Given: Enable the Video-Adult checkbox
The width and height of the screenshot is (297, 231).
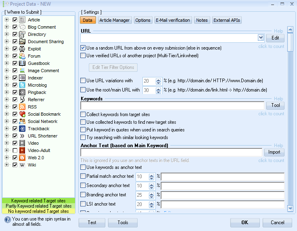Looking at the screenshot, I should pyautogui.click(x=15, y=150).
